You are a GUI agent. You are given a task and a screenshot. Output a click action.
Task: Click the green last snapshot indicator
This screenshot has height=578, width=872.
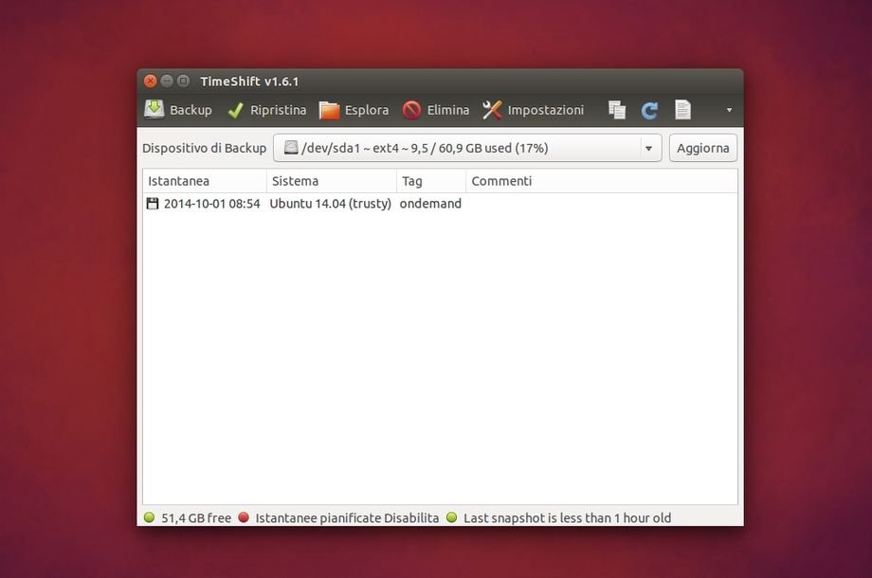[451, 517]
